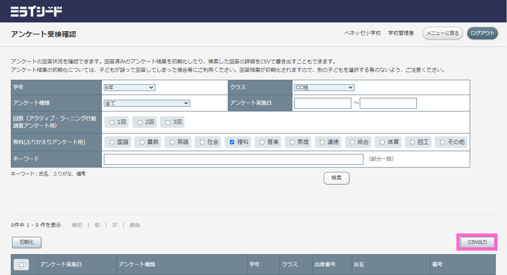The height and width of the screenshot is (275, 507).
Task: Toggle the その他 subject checkbox
Action: (443, 142)
